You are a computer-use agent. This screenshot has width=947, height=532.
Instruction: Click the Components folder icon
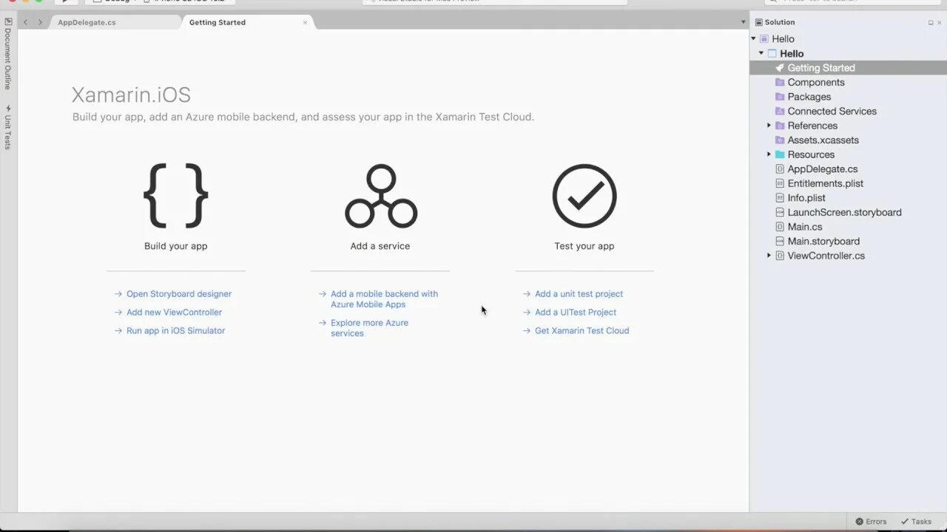pos(780,82)
